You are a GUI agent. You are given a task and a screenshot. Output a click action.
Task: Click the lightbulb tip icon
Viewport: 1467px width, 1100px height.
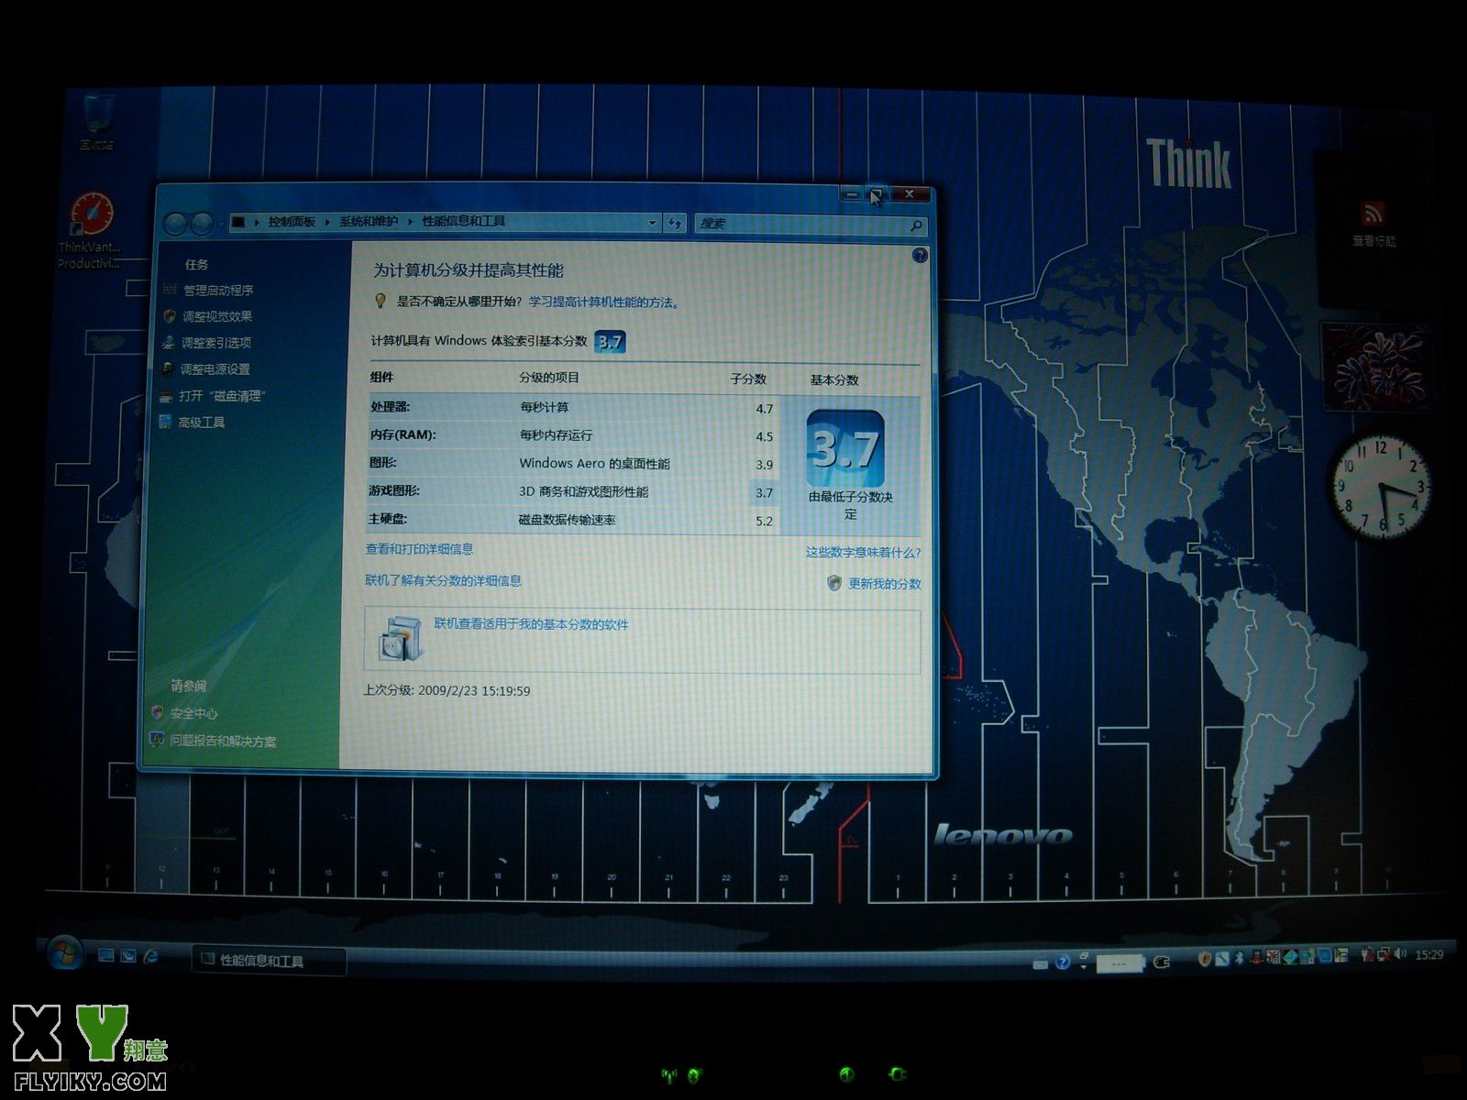[380, 301]
